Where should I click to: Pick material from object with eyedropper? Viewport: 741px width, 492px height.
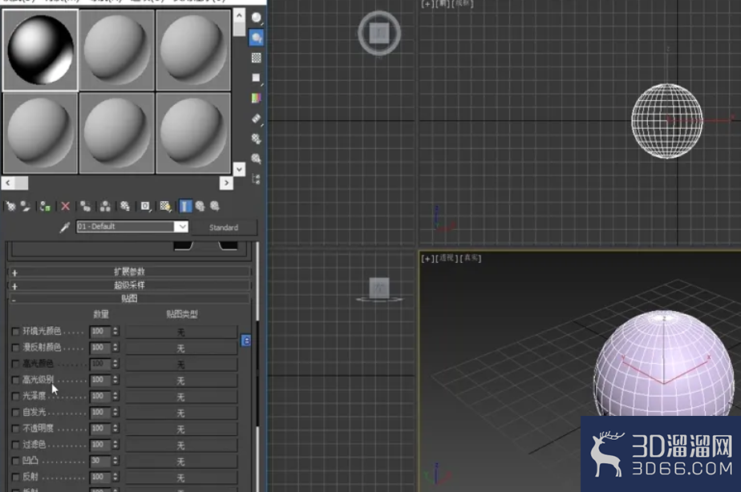[x=65, y=228]
